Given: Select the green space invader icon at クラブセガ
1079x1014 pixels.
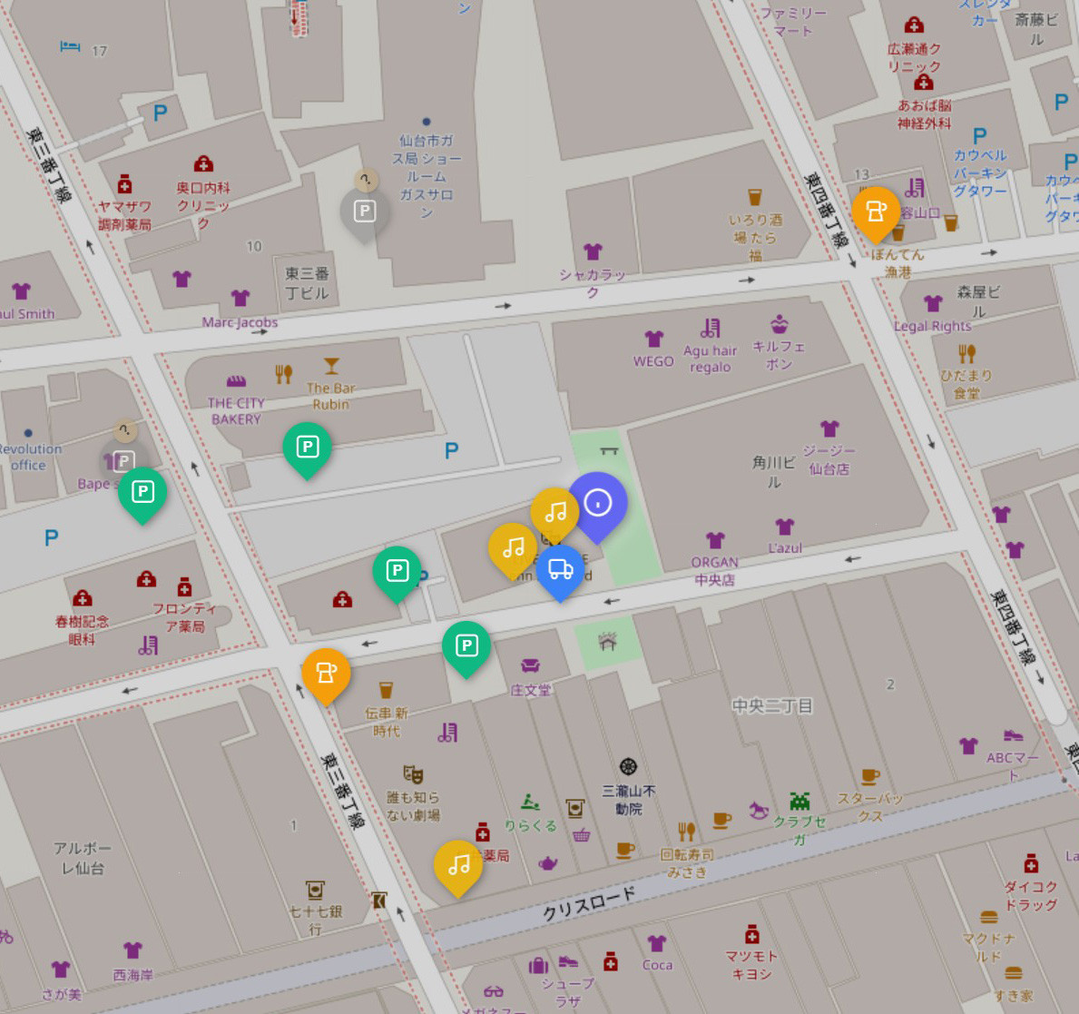Looking at the screenshot, I should coord(798,802).
